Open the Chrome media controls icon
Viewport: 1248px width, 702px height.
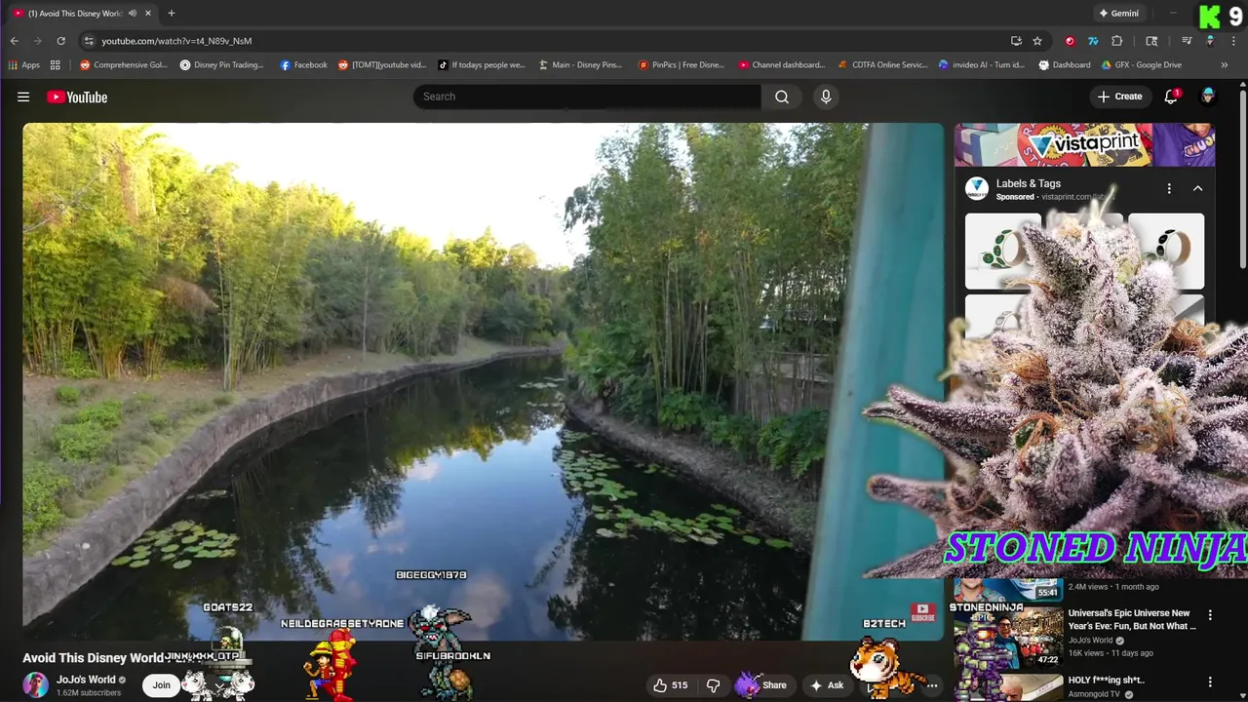[1187, 41]
